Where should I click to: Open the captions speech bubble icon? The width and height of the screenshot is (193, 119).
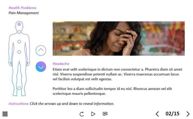click(x=105, y=114)
